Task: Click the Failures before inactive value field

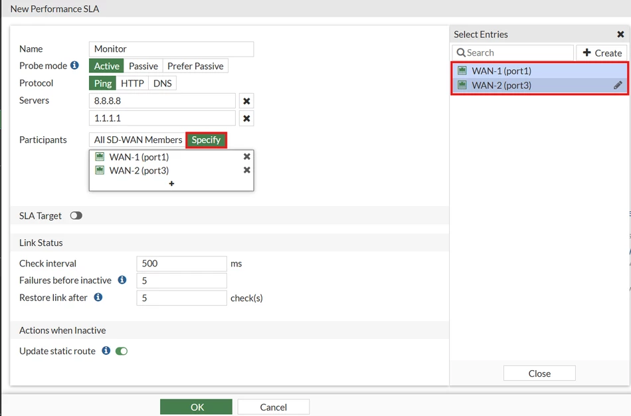Action: [x=181, y=280]
